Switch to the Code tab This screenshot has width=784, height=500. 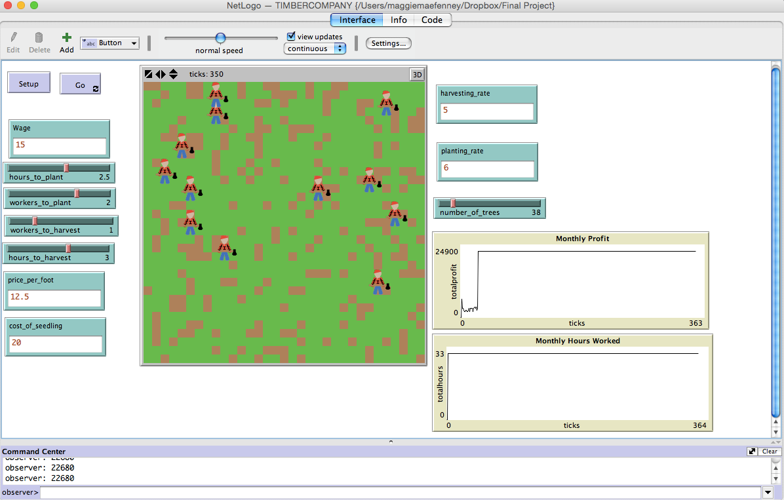(432, 20)
